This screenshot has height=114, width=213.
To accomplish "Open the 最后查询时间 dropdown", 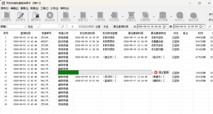I will click(x=123, y=26).
